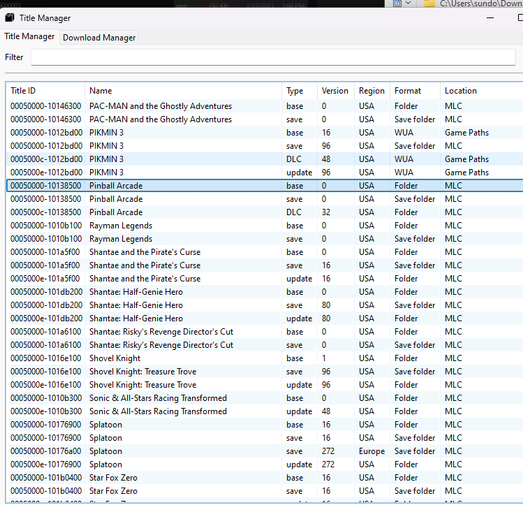Select Shantae: Half-Genie Hero update row
The image size is (523, 505).
pos(265,319)
